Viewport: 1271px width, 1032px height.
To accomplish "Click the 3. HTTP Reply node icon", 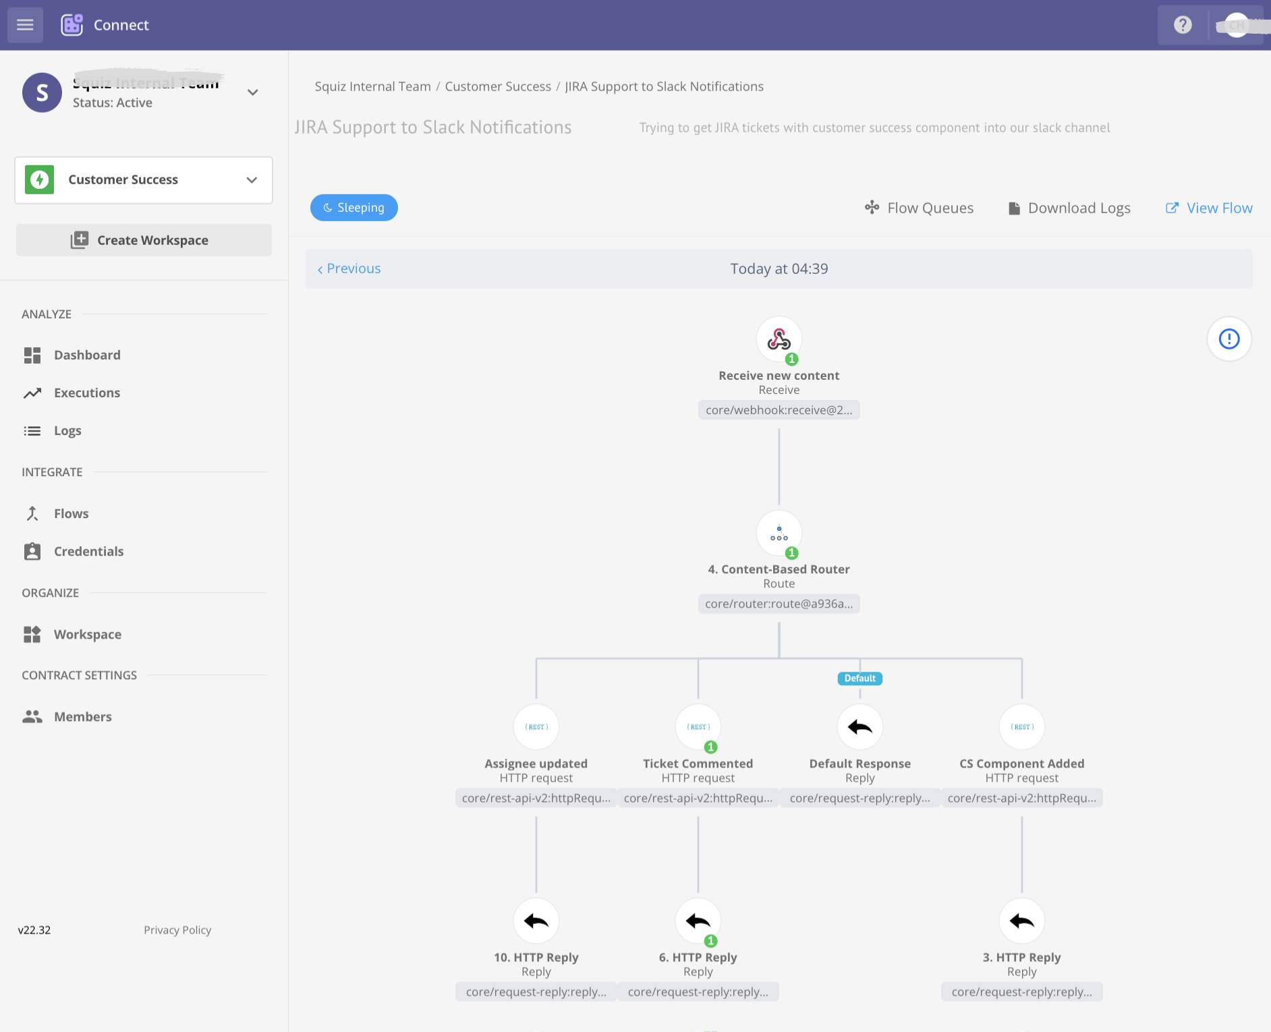I will tap(1021, 921).
